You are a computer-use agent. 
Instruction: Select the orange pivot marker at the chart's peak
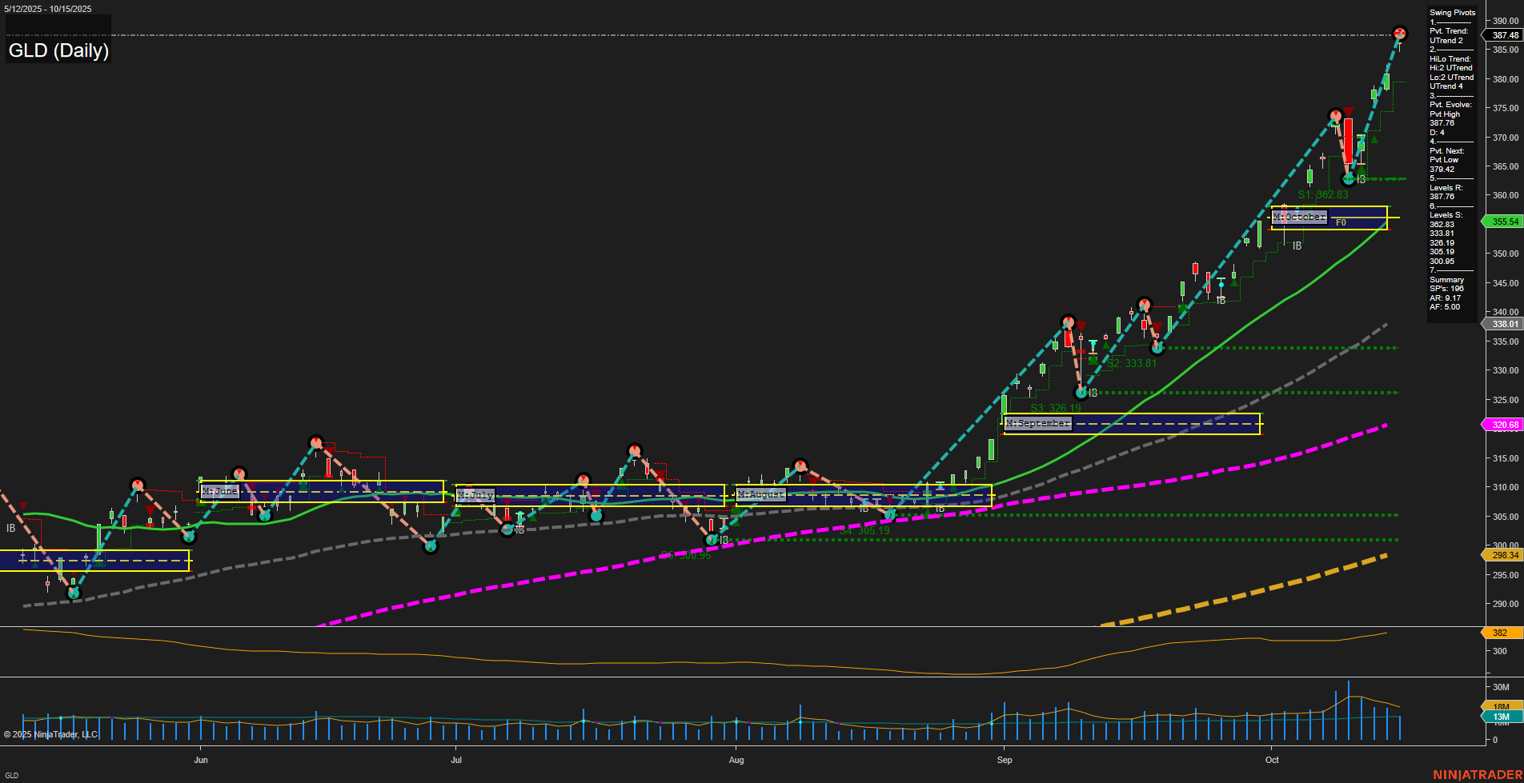pyautogui.click(x=1399, y=34)
